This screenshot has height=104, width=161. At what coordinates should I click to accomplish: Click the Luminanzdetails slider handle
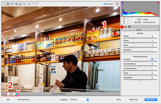(140, 66)
